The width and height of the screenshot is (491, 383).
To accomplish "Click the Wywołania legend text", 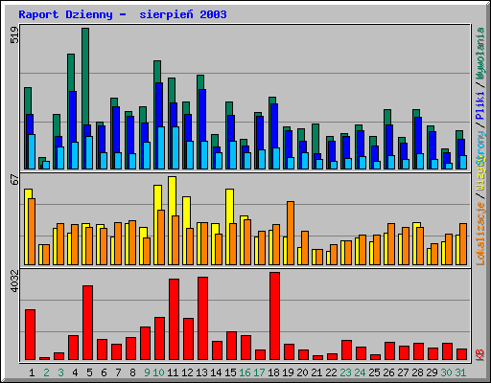I will pyautogui.click(x=480, y=54).
